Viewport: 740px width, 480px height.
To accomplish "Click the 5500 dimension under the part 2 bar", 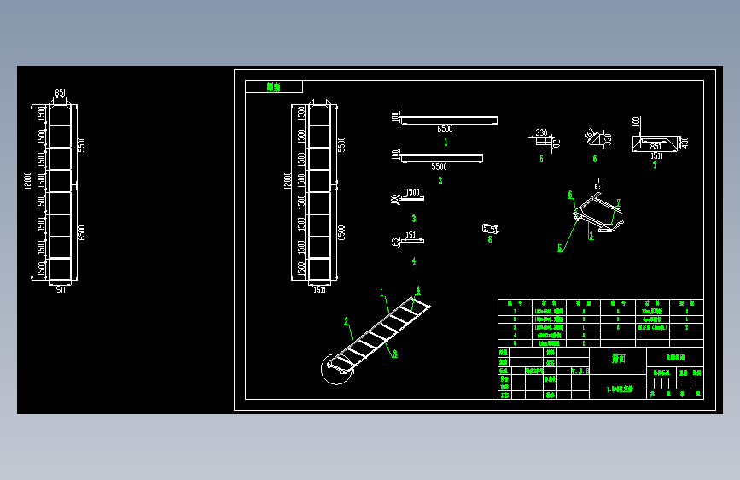I will pyautogui.click(x=439, y=167).
